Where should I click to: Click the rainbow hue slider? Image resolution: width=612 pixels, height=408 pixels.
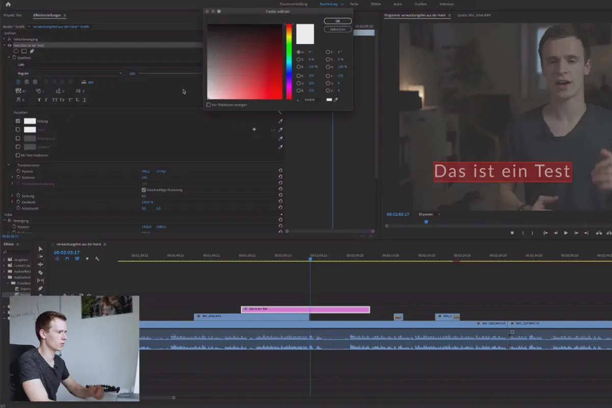coord(289,61)
